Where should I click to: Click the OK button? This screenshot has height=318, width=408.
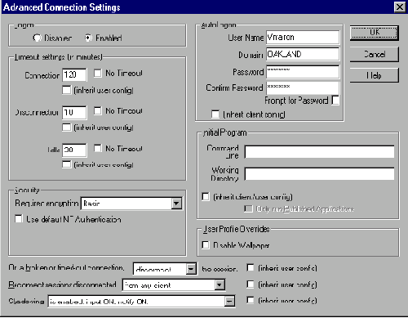(375, 33)
